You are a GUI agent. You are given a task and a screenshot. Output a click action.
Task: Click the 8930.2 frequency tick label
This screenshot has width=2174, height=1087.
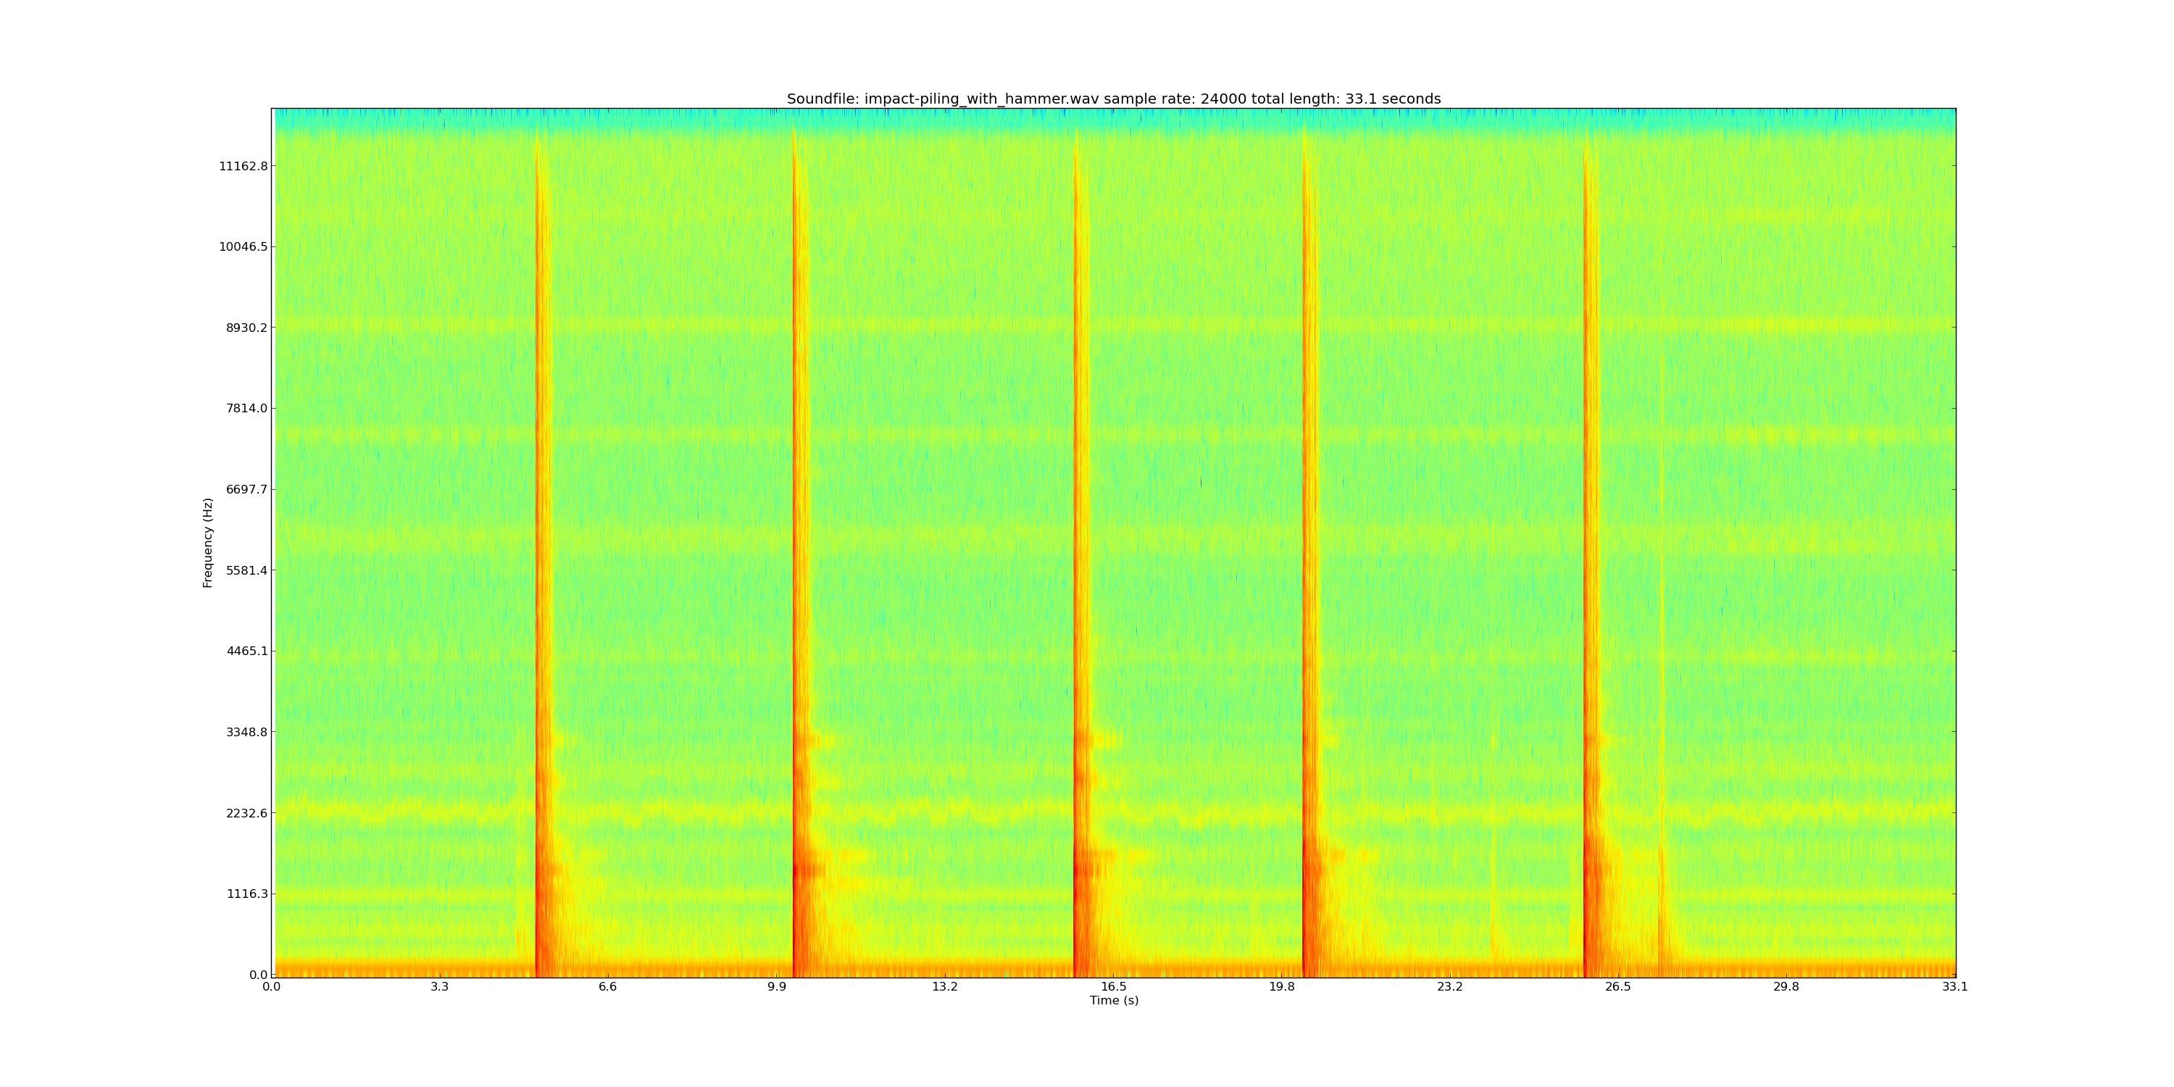[246, 328]
